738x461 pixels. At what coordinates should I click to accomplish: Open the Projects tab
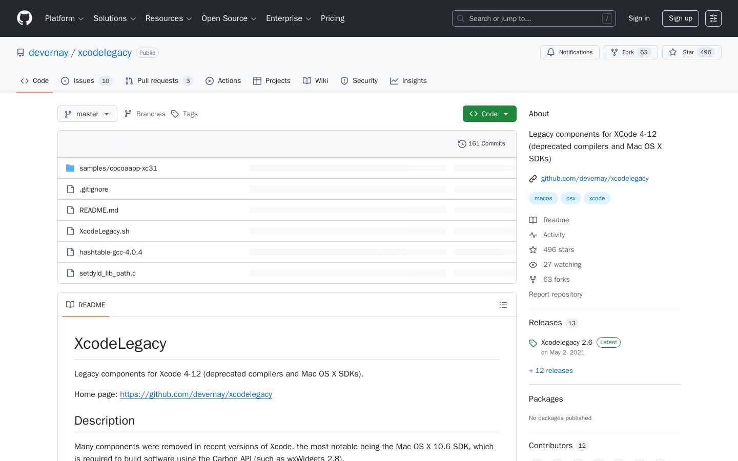pos(272,81)
